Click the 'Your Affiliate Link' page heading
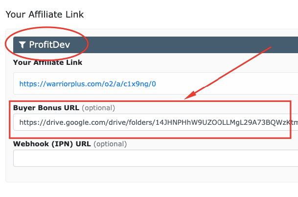This screenshot has height=197, width=298. click(45, 15)
